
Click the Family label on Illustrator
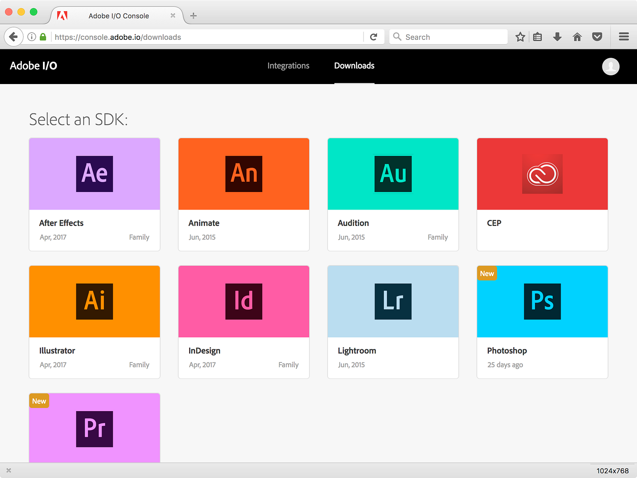(139, 364)
